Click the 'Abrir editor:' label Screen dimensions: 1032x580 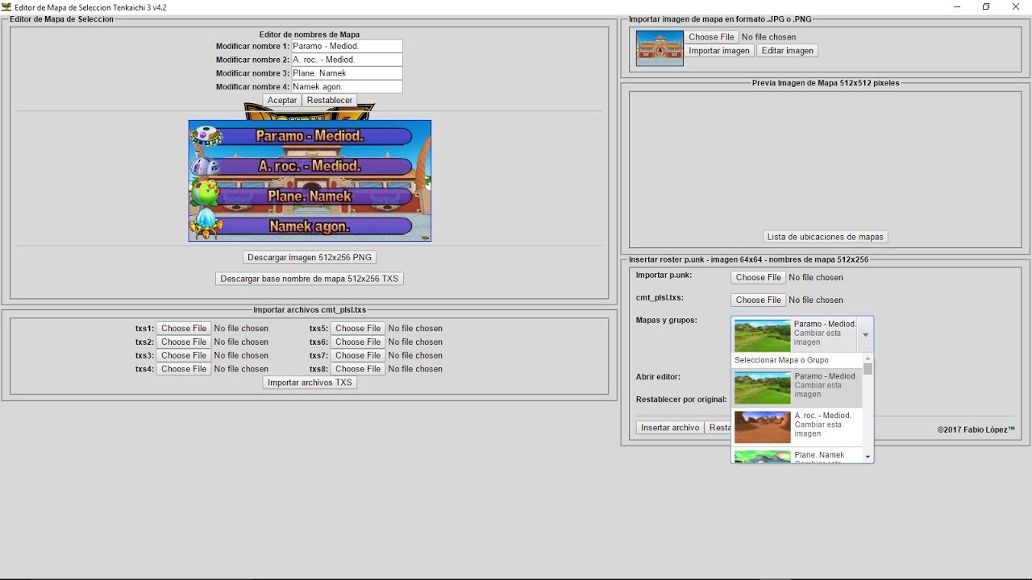(x=659, y=377)
